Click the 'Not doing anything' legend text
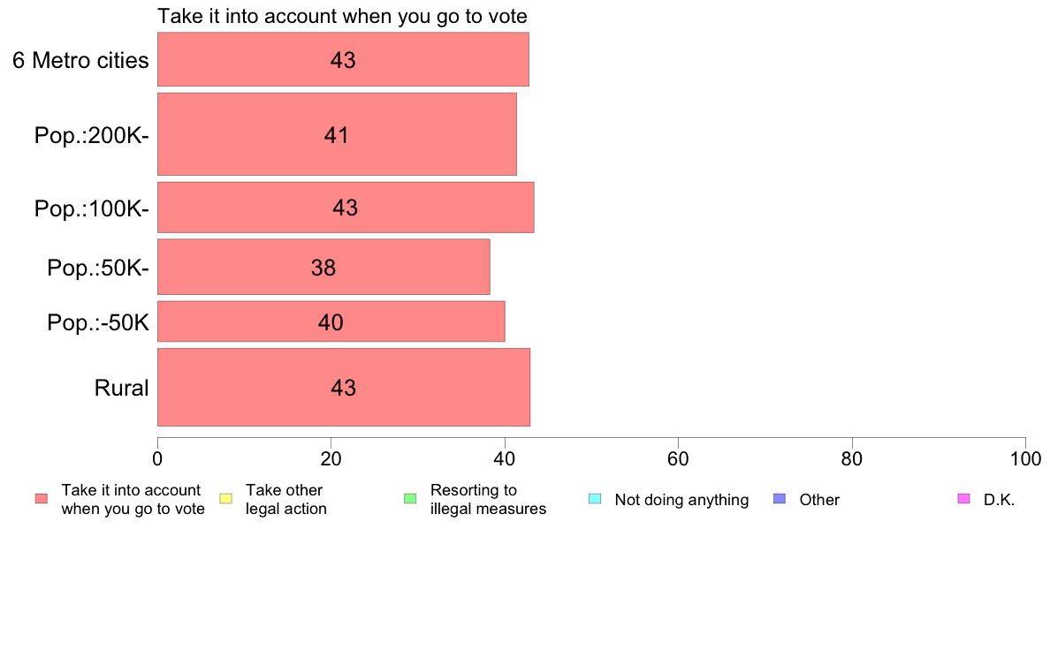 click(x=681, y=500)
